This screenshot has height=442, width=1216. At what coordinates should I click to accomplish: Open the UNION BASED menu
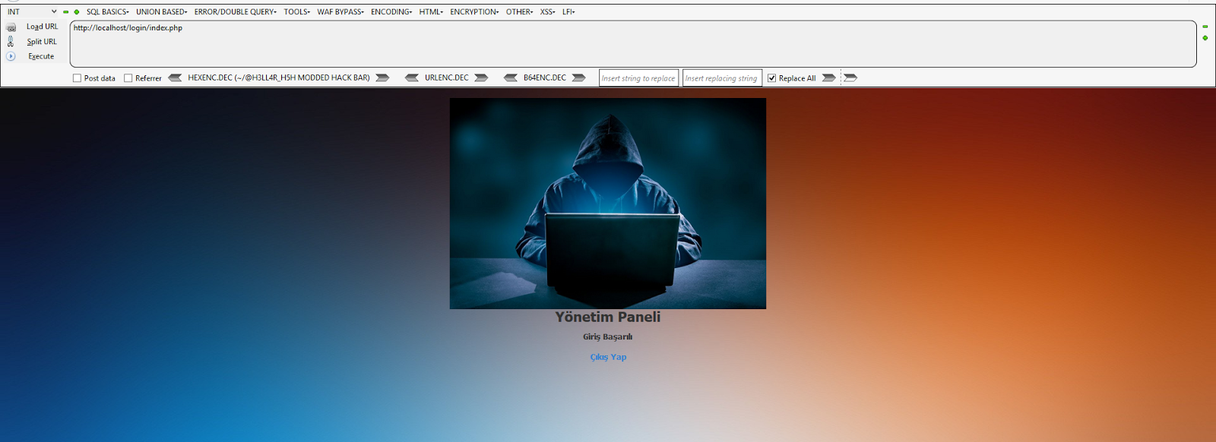point(161,12)
